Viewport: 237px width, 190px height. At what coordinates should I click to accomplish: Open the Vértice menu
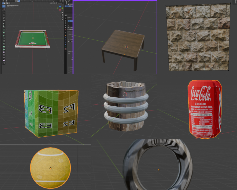tap(40, 1)
